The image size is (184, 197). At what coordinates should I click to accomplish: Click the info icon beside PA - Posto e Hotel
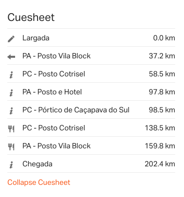coord(11,93)
